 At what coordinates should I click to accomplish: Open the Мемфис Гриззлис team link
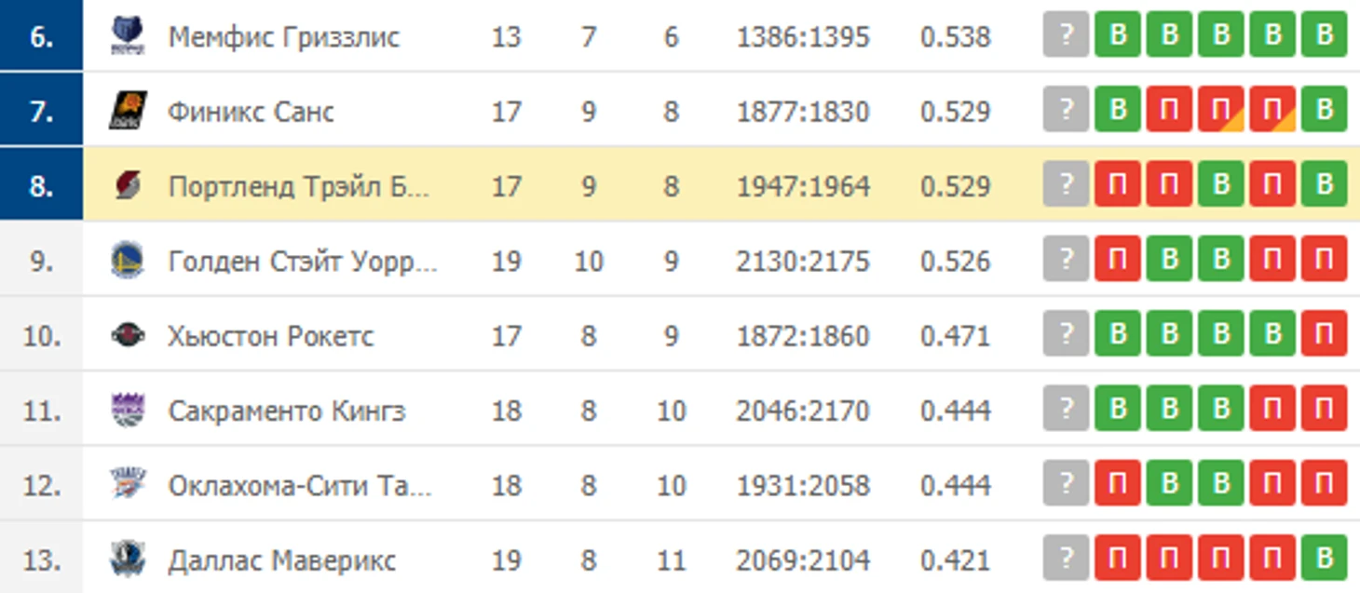click(283, 36)
